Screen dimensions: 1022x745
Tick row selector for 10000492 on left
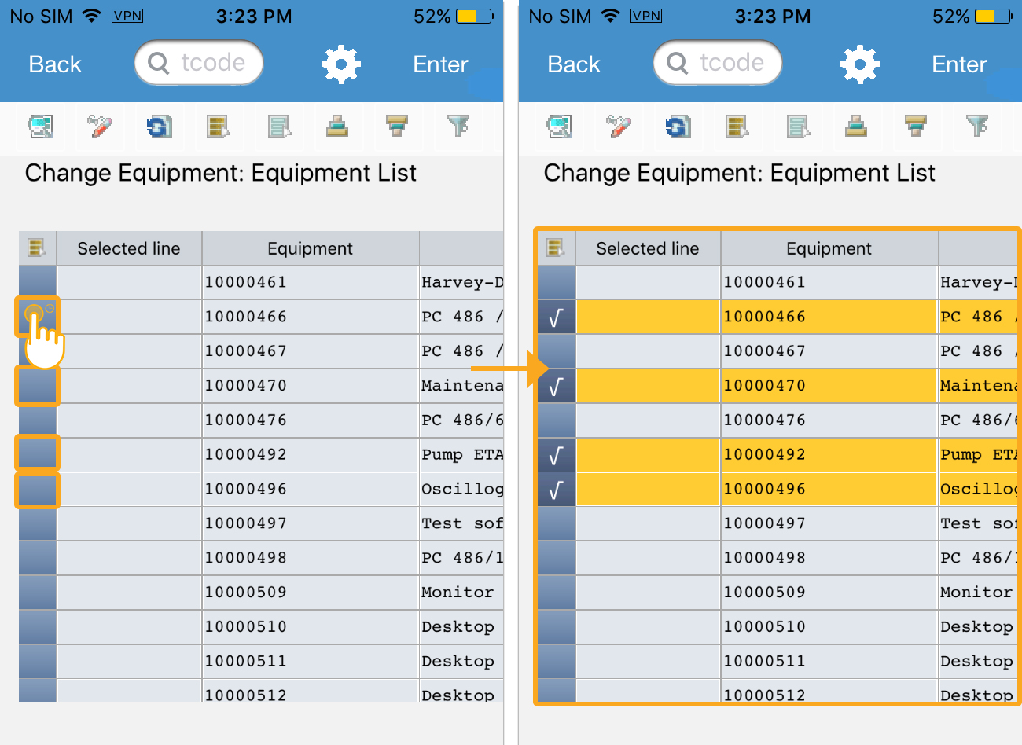pyautogui.click(x=37, y=454)
